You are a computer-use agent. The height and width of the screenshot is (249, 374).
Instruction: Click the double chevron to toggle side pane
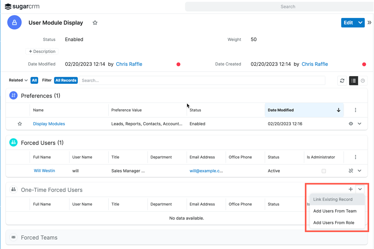coord(370,23)
